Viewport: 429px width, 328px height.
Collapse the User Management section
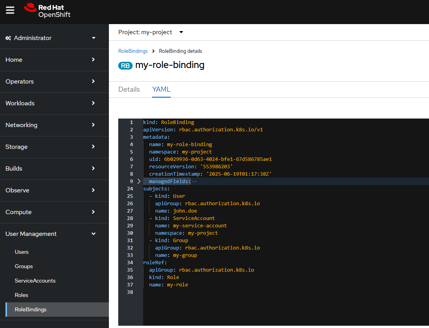[x=54, y=234]
